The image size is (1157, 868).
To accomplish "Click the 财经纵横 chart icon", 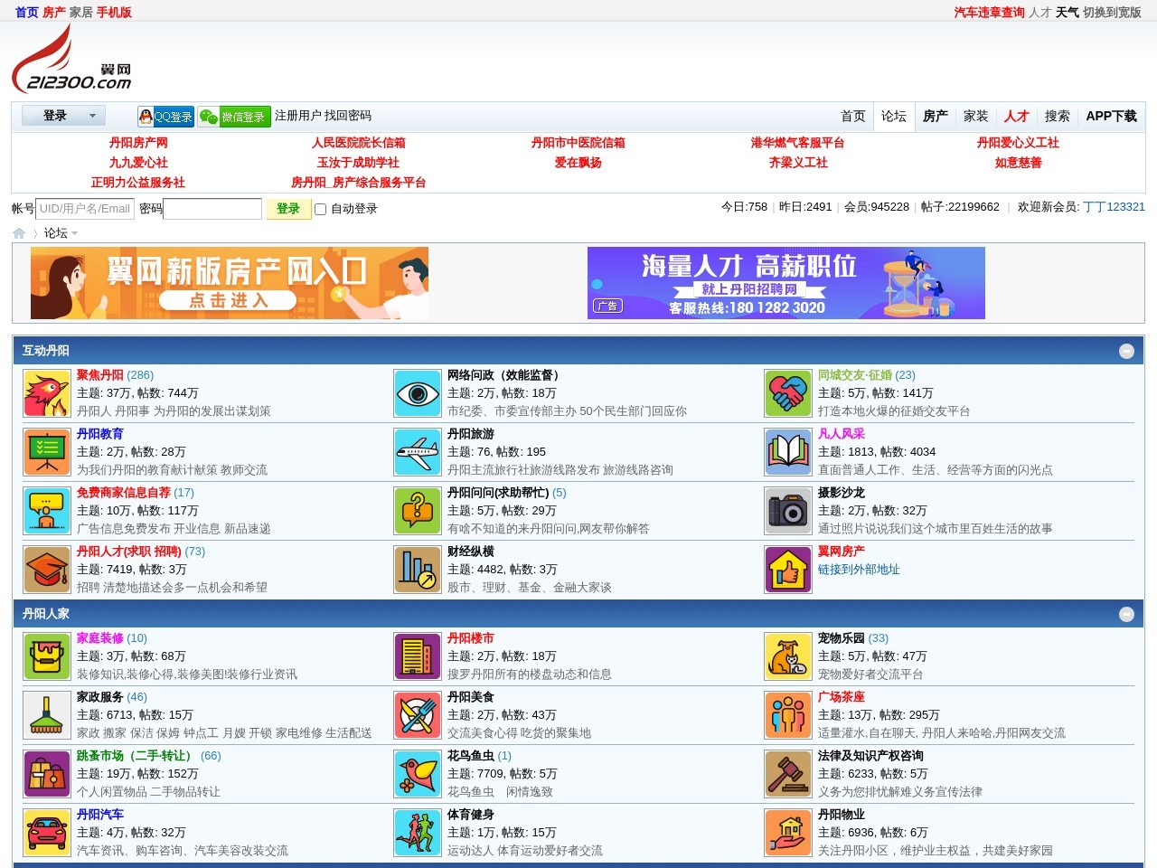I will [418, 570].
